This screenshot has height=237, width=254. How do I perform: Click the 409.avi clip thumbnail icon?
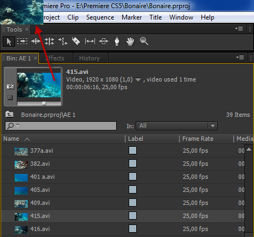pos(21,204)
